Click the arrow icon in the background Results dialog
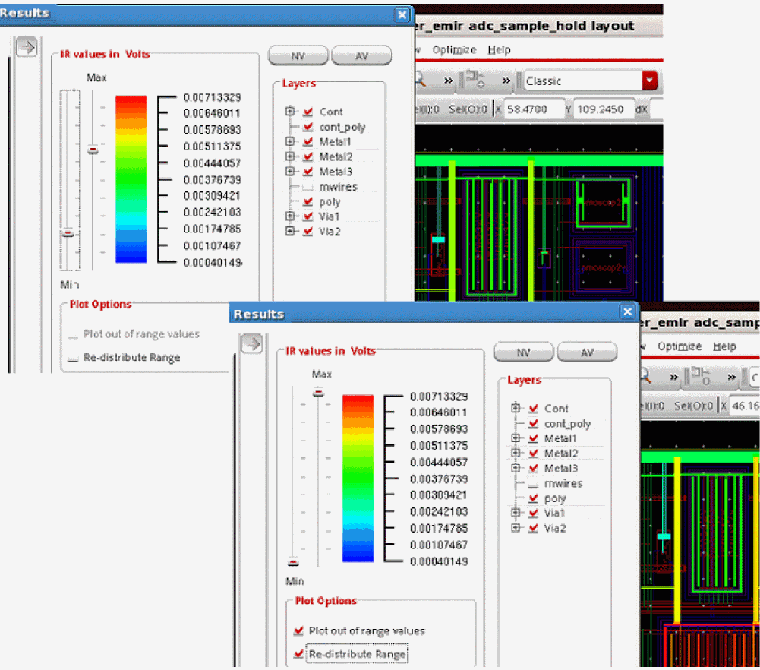760x670 pixels. coord(27,48)
